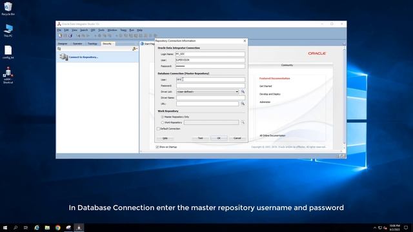Select the Work Repository radio button
Image resolution: width=413 pixels, height=232 pixels.
[162, 122]
